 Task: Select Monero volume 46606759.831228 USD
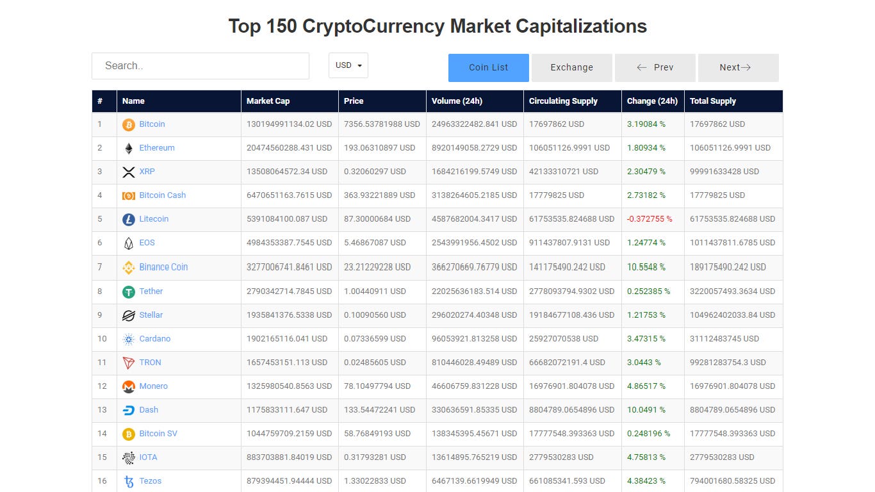(474, 386)
